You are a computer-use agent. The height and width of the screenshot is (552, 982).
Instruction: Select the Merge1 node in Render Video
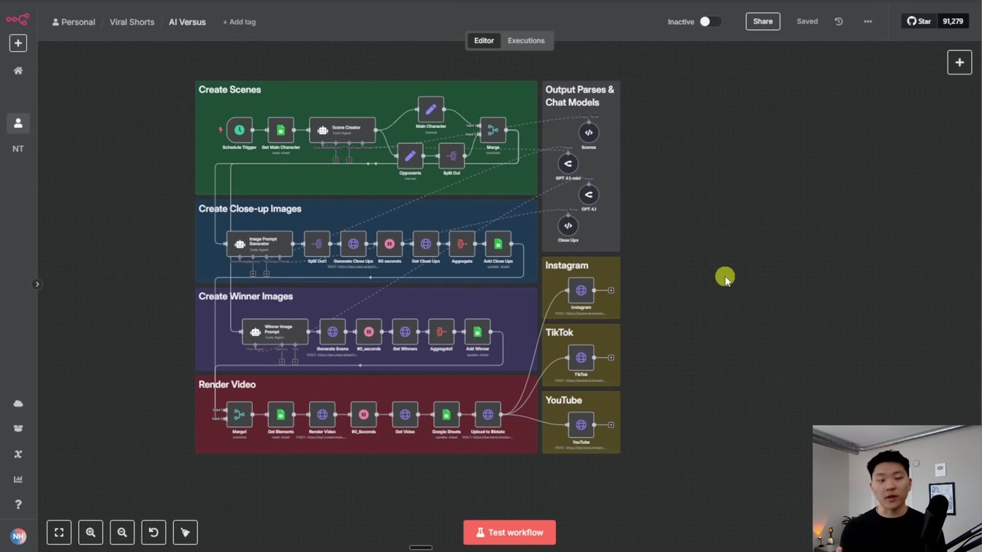pos(239,414)
